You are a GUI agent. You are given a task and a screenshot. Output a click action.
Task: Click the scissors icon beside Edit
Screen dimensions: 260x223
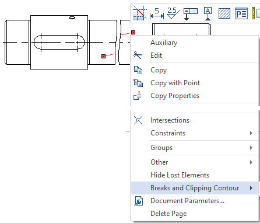[138, 55]
